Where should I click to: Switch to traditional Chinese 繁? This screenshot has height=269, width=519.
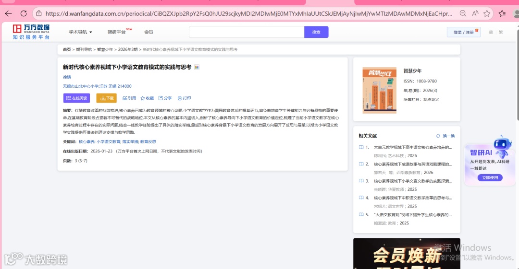pos(501,32)
